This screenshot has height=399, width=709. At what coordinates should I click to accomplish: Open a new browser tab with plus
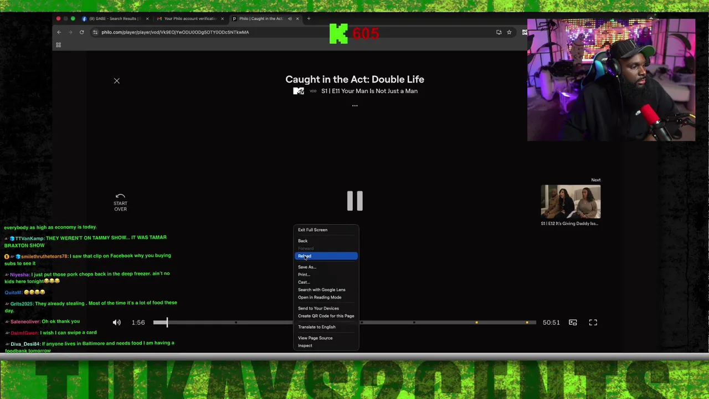tap(309, 18)
